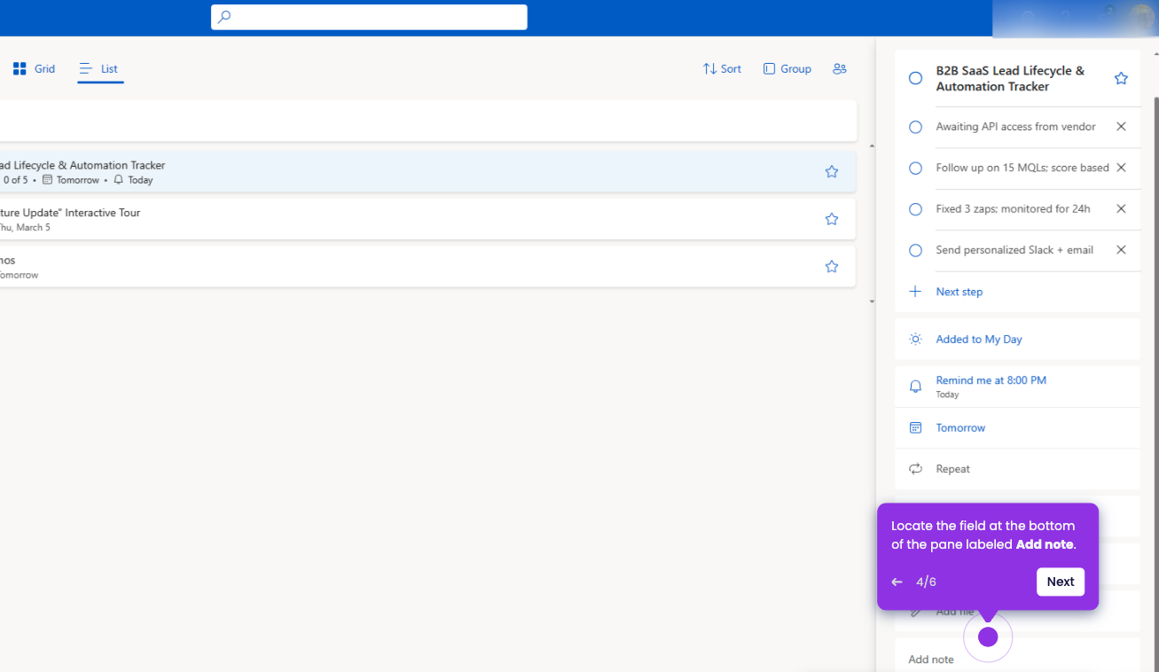The height and width of the screenshot is (672, 1159).
Task: Select the Lead Lifecycle & Automation Tracker row
Action: click(427, 172)
